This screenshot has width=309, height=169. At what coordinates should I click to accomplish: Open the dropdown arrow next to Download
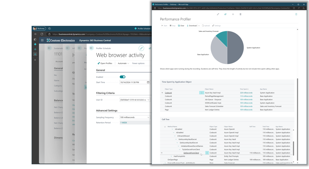tap(199, 26)
